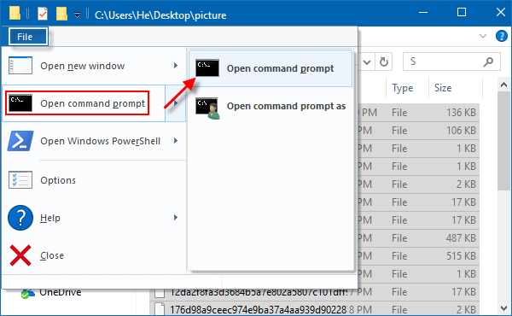Click the File tab
Image resolution: width=512 pixels, height=316 pixels.
click(28, 37)
